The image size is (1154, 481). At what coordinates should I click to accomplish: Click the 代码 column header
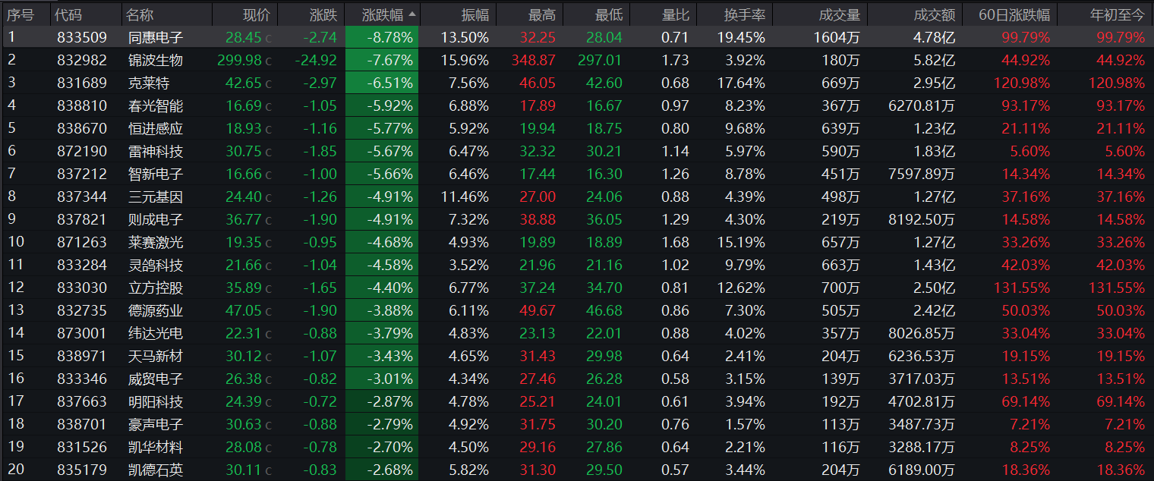tap(68, 14)
